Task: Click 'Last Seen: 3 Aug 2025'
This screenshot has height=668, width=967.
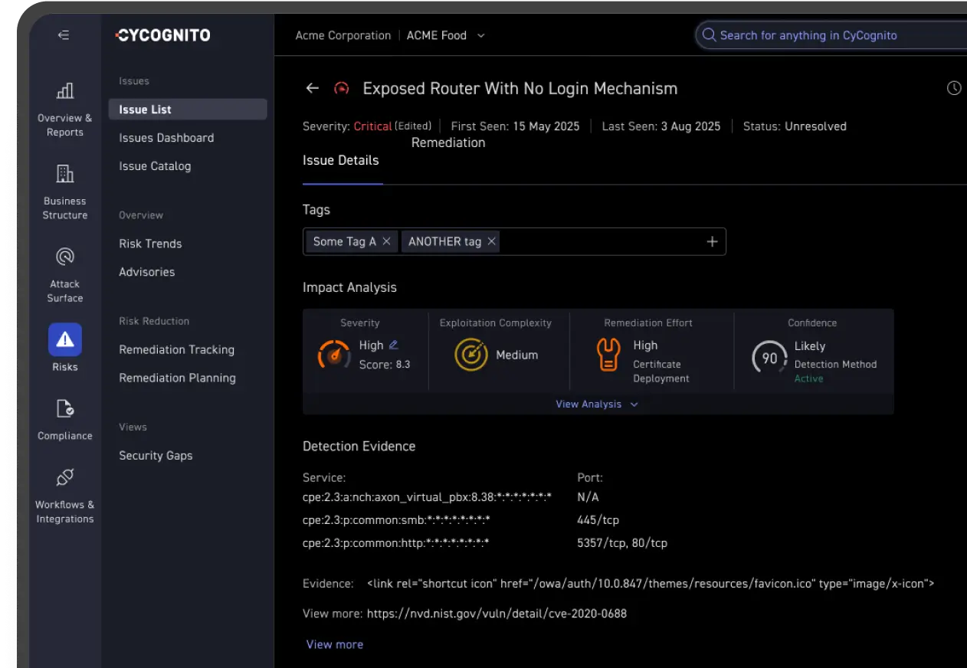Action: pos(661,126)
